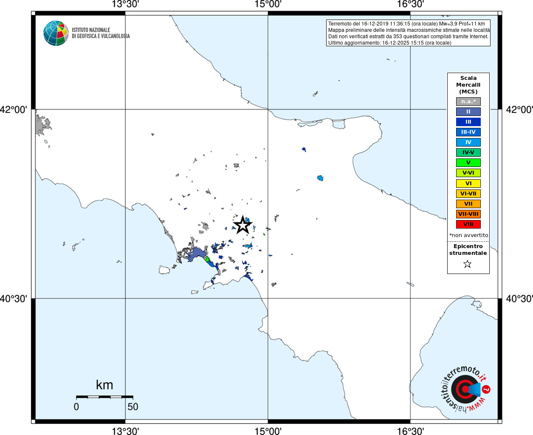Click the Scala Mercalli (MCS) legend title

[468, 85]
